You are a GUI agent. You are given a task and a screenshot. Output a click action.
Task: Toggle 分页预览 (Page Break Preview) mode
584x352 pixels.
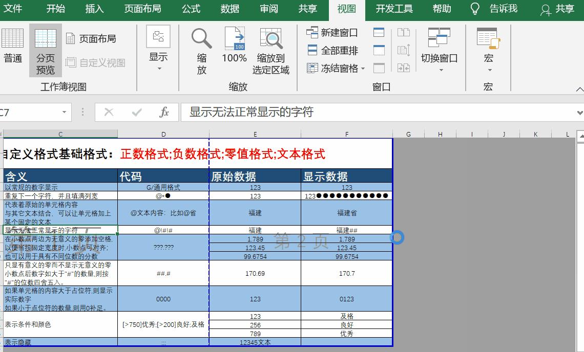click(x=45, y=49)
